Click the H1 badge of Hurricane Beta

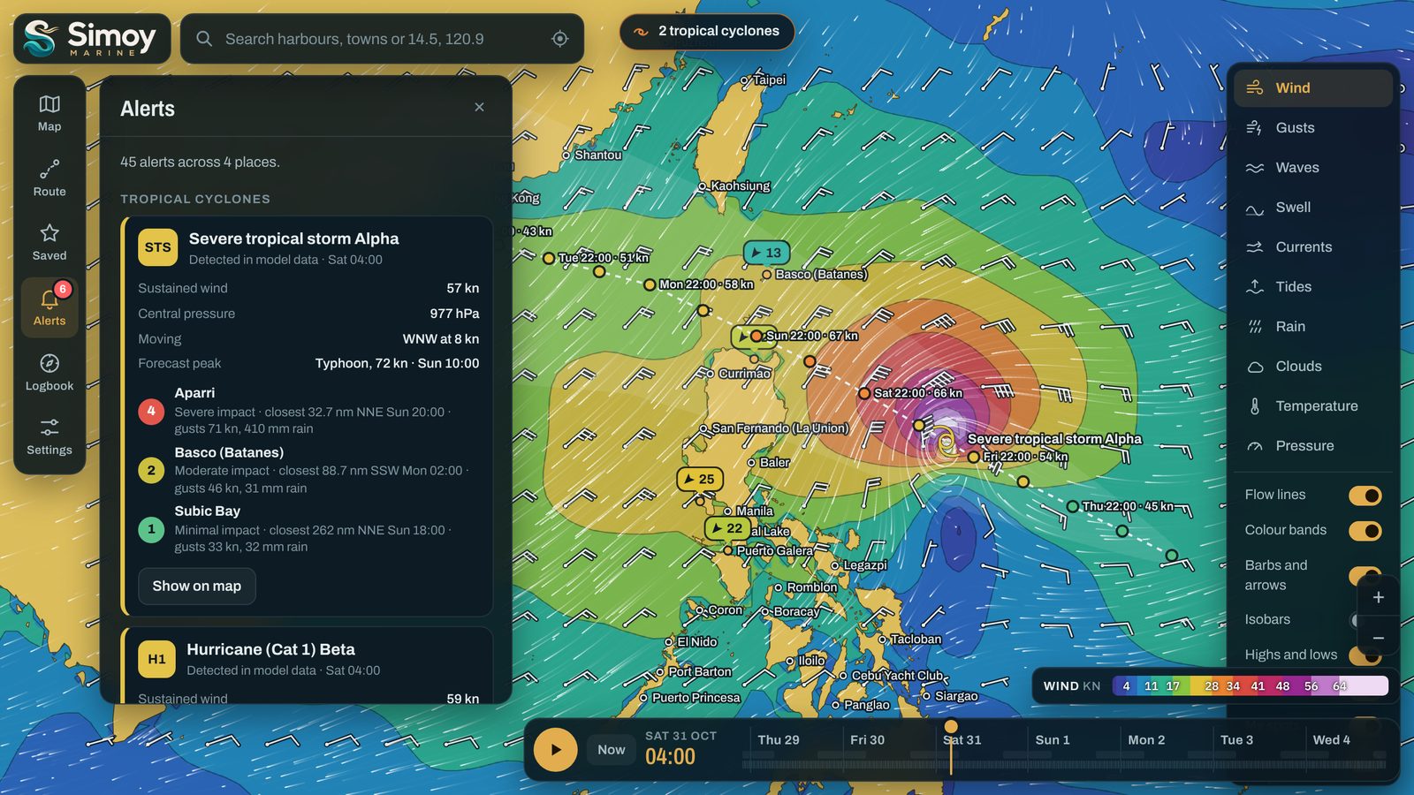pyautogui.click(x=156, y=659)
